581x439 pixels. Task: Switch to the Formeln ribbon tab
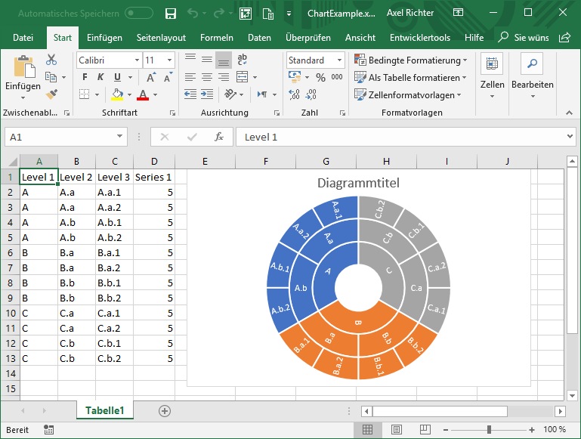click(217, 38)
